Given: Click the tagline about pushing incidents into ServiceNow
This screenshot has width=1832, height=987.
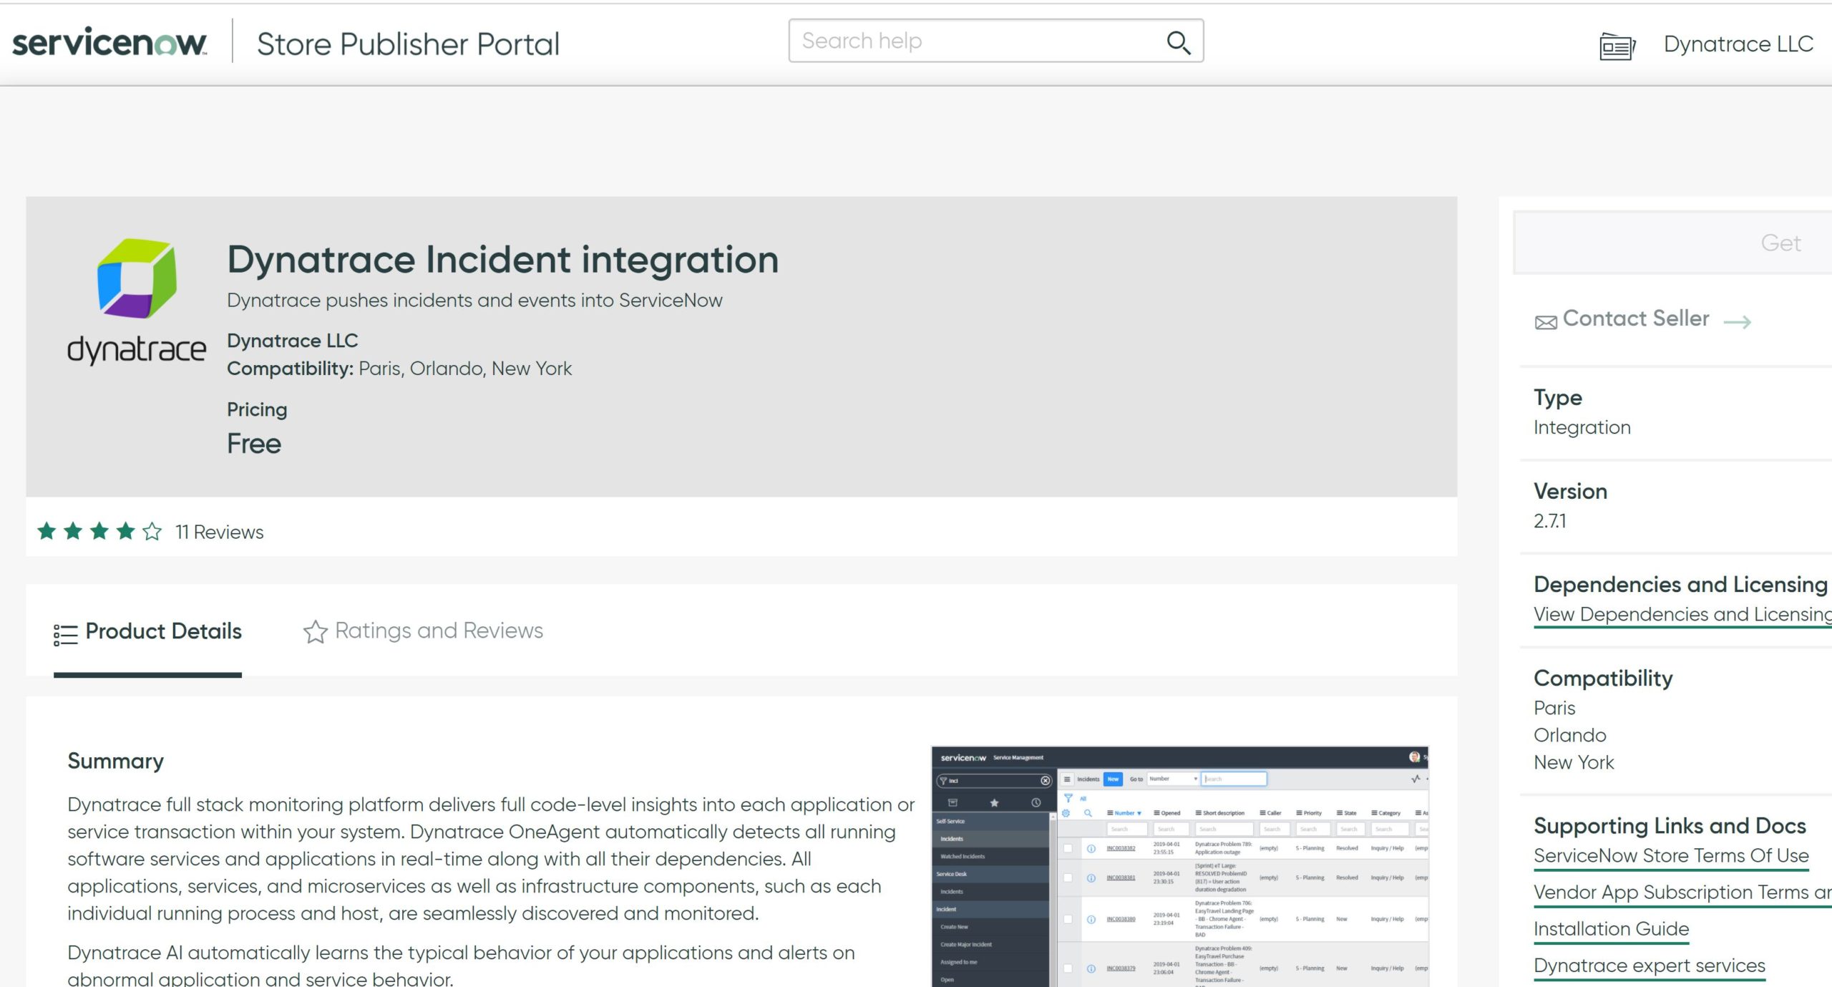Looking at the screenshot, I should 474,301.
